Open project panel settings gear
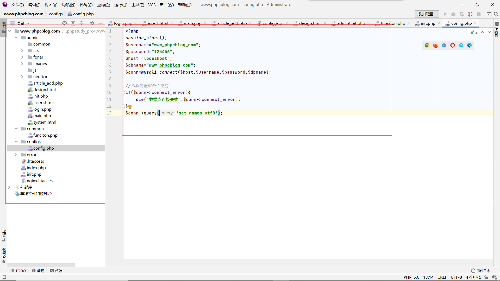Screen dimensions: 500x281 pos(92,23)
